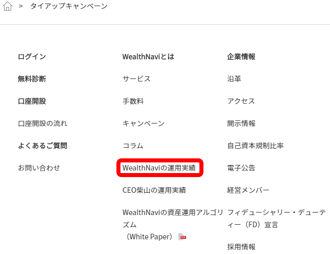Open キャンペーン footer link
This screenshot has width=330, height=254.
(144, 123)
